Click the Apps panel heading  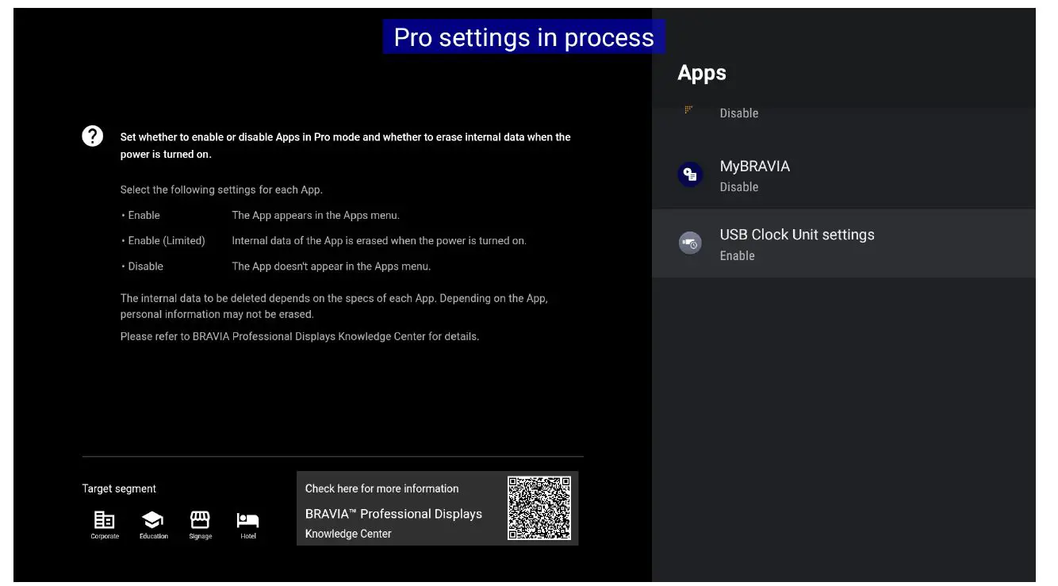click(702, 73)
